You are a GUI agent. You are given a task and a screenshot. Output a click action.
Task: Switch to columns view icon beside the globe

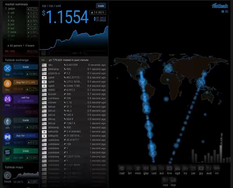[x=227, y=11]
